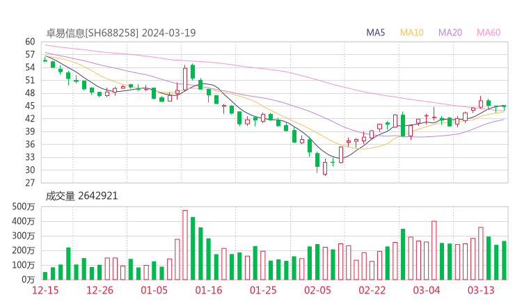Image resolution: width=515 pixels, height=306 pixels.
Task: Click the 01-16 date label
Action: pyautogui.click(x=209, y=290)
